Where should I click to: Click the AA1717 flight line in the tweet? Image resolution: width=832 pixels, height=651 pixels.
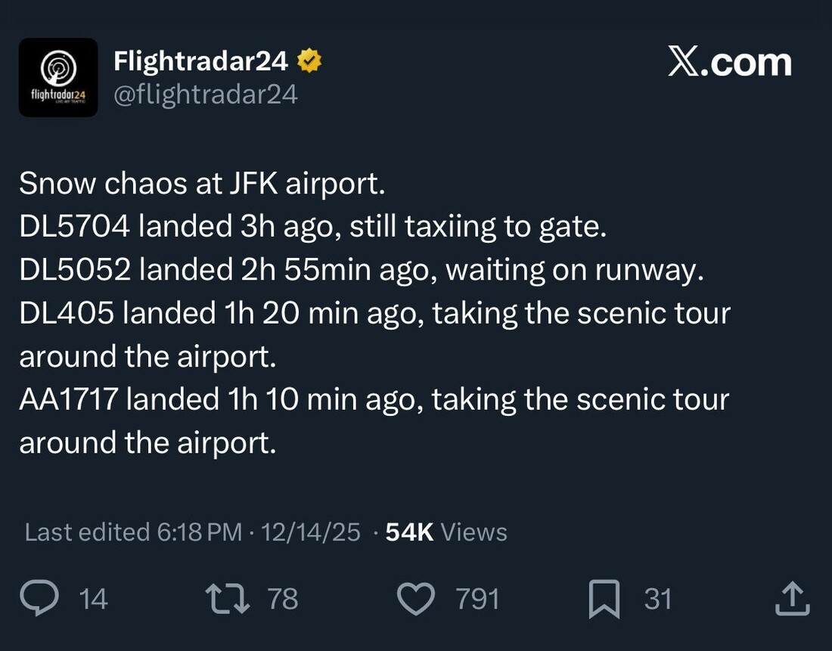[374, 399]
